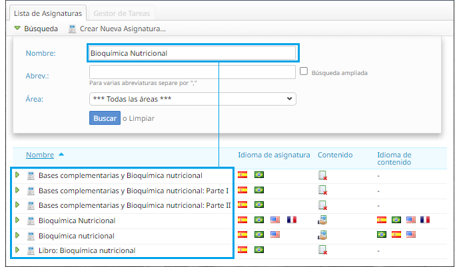Switch to Lista de Asignaturas tab
455x267 pixels.
48,13
